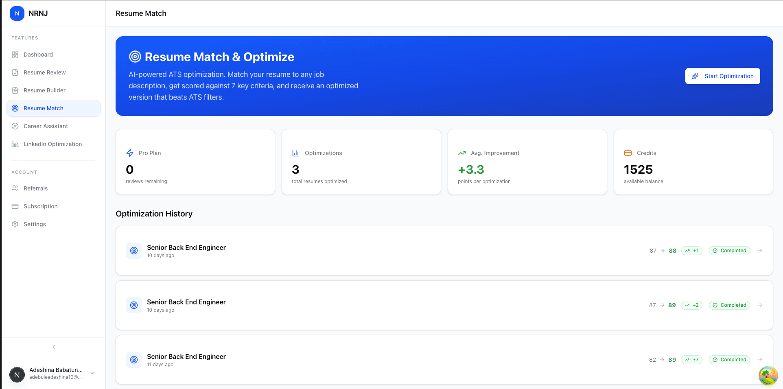The height and width of the screenshot is (389, 783).
Task: Go to Resume Builder page
Action: coord(44,90)
